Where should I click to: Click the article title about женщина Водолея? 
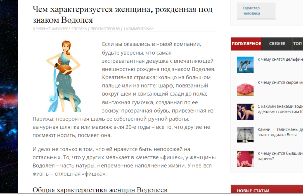[x=123, y=14]
